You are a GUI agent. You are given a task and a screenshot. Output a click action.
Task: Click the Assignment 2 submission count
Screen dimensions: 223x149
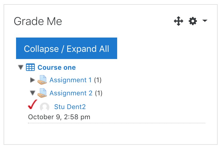click(99, 93)
